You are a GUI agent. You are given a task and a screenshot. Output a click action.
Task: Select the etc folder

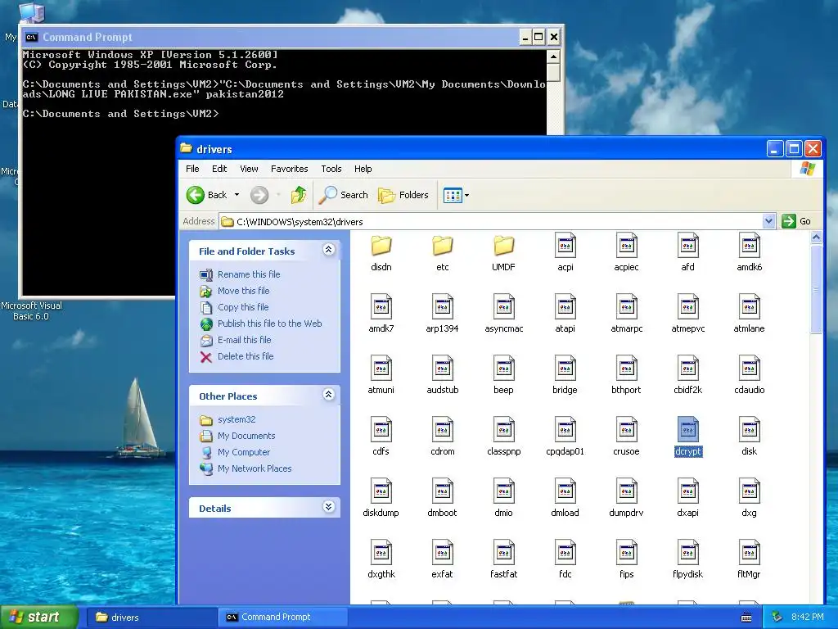443,246
